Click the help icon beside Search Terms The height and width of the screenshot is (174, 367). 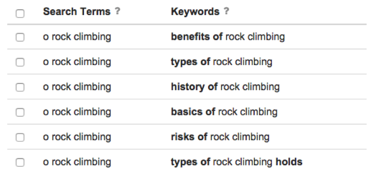click(118, 11)
